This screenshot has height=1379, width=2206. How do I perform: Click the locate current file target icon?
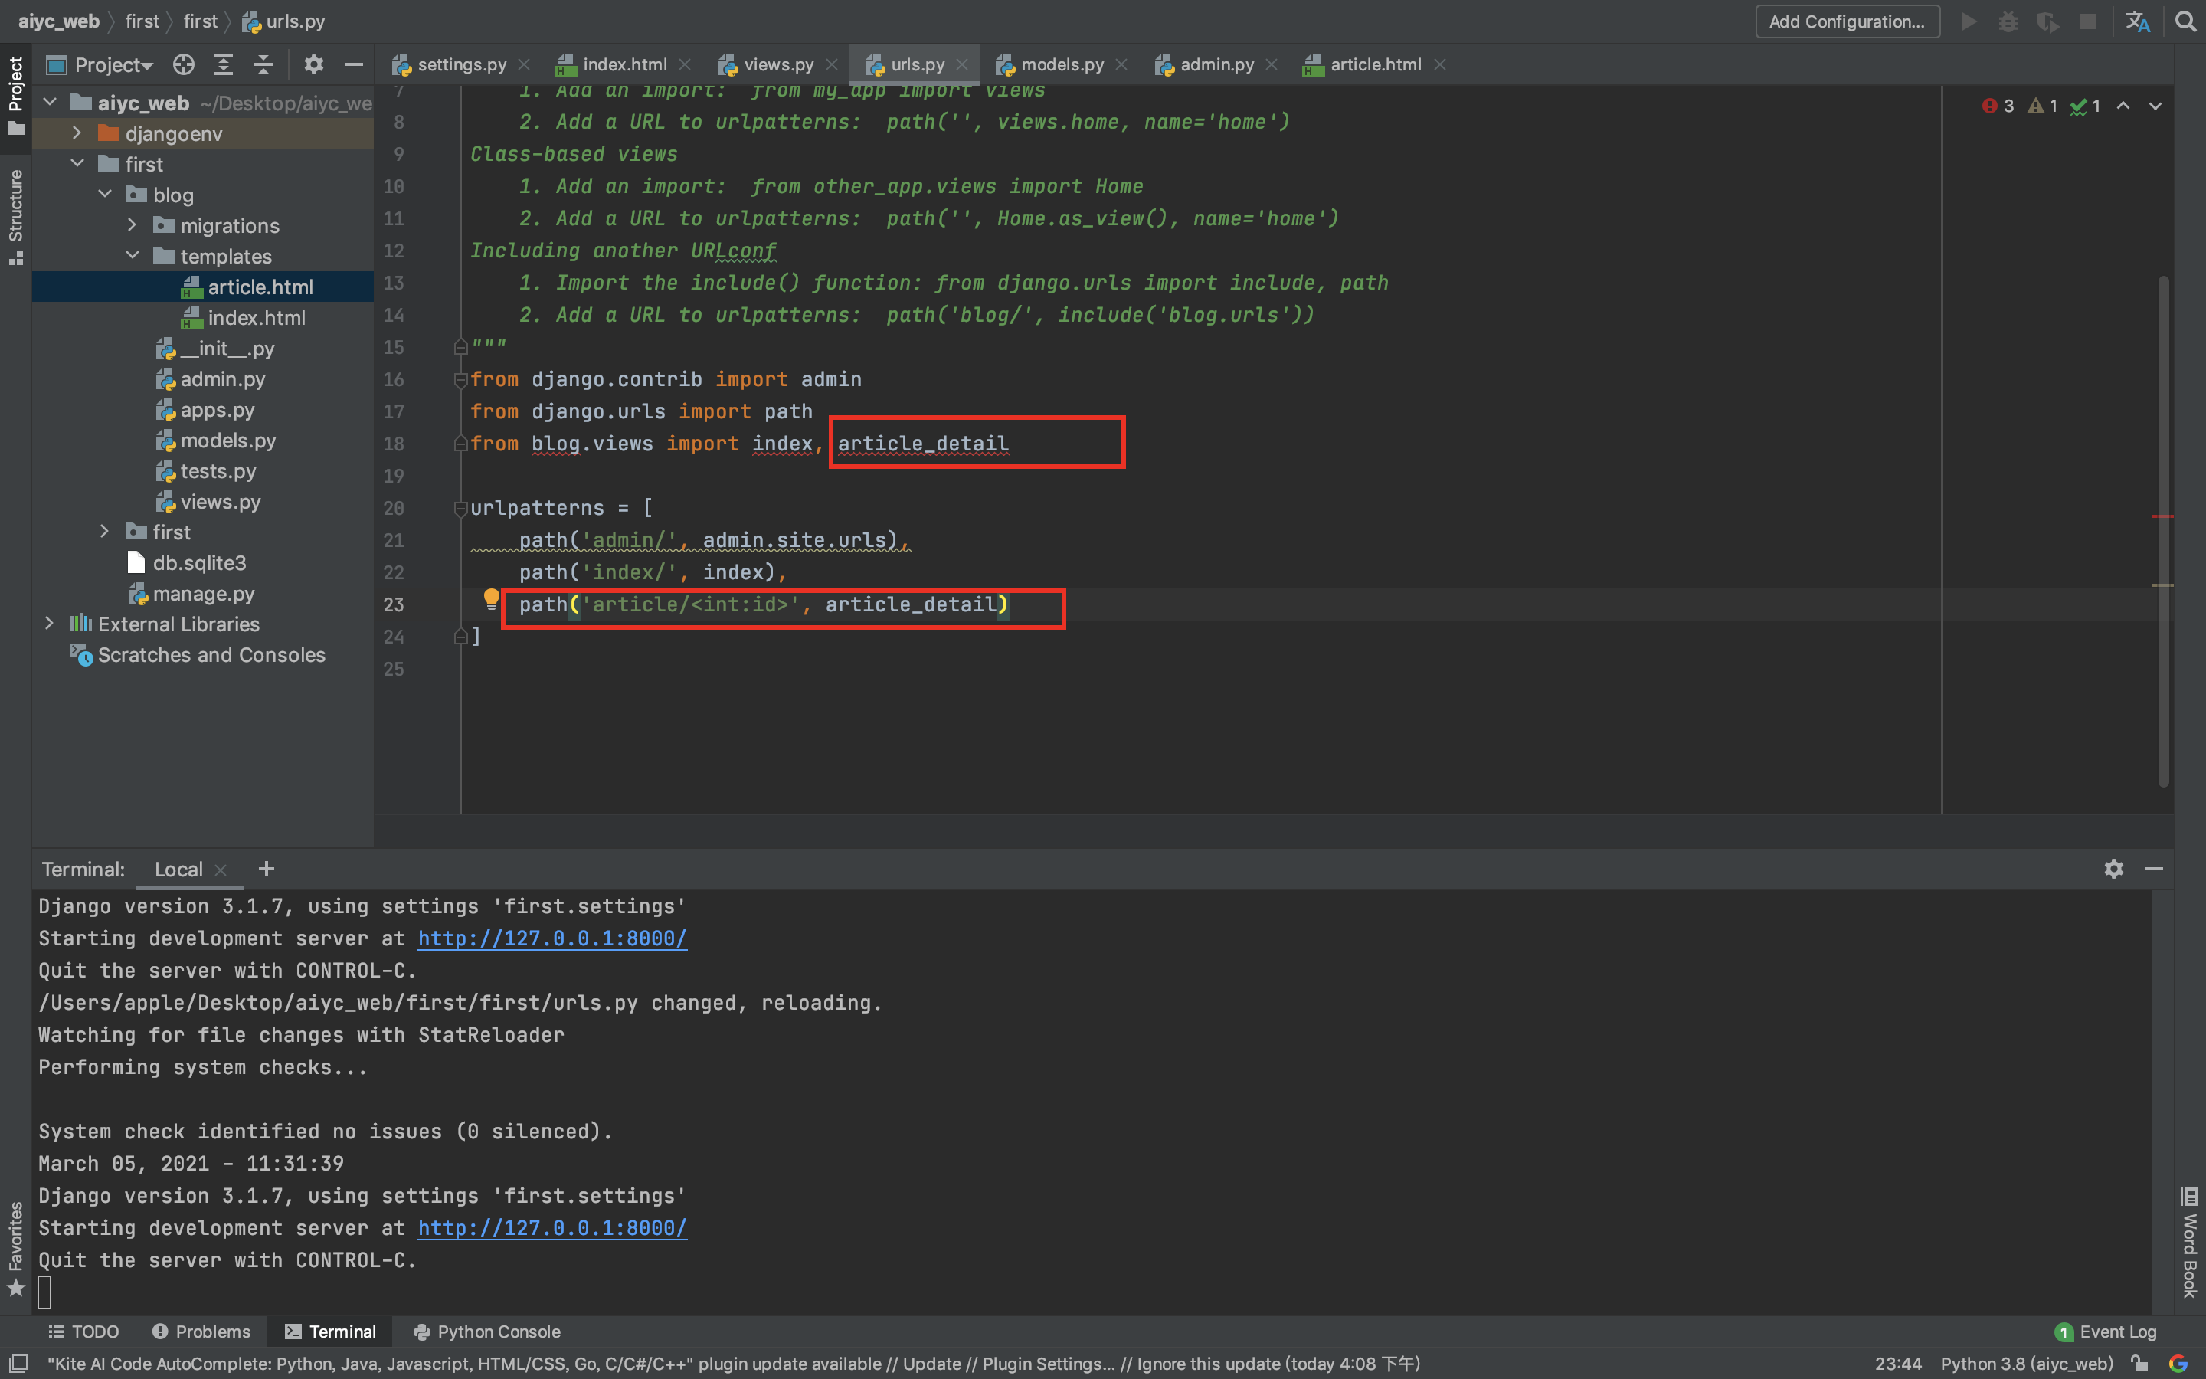click(184, 65)
